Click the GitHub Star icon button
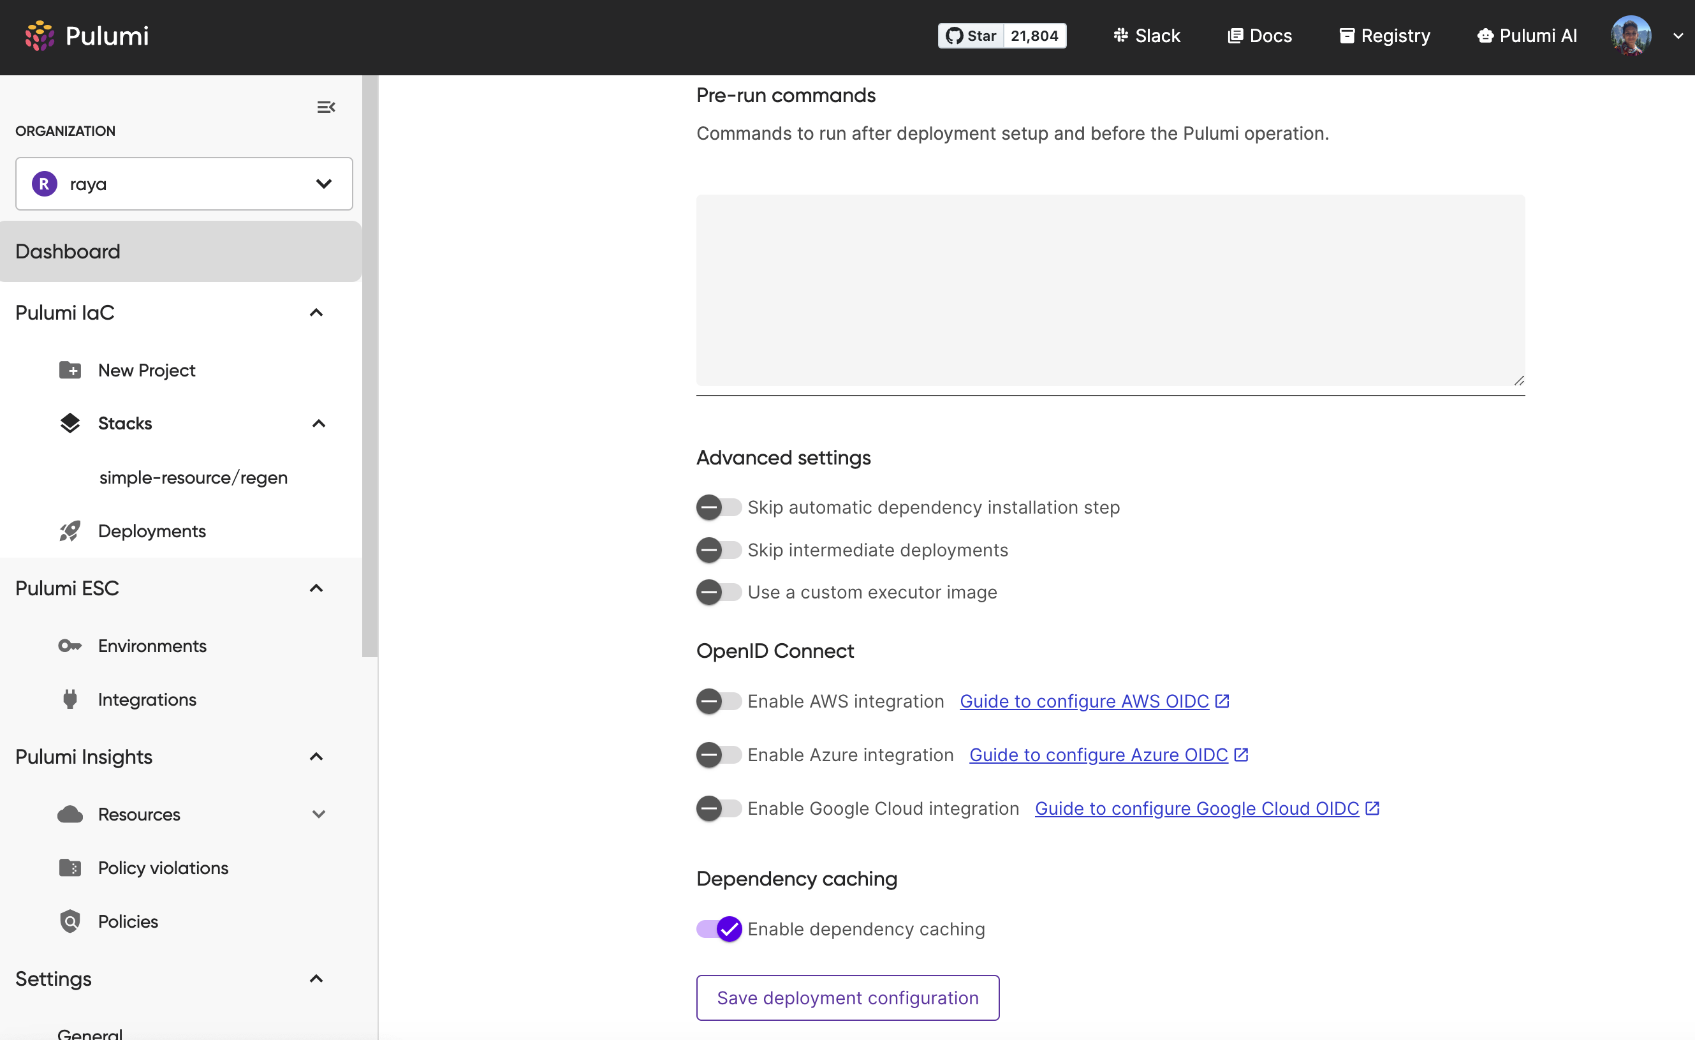1695x1040 pixels. [x=971, y=36]
